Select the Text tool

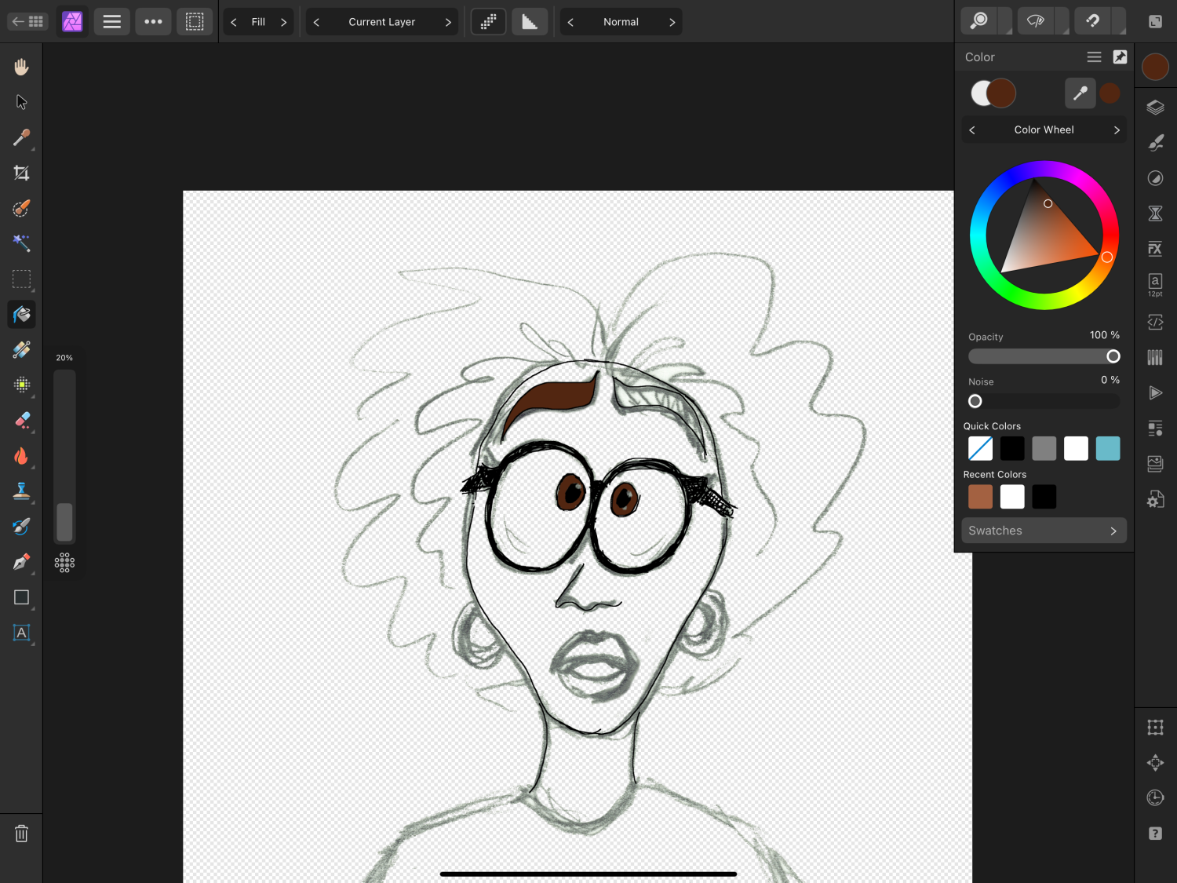(21, 633)
